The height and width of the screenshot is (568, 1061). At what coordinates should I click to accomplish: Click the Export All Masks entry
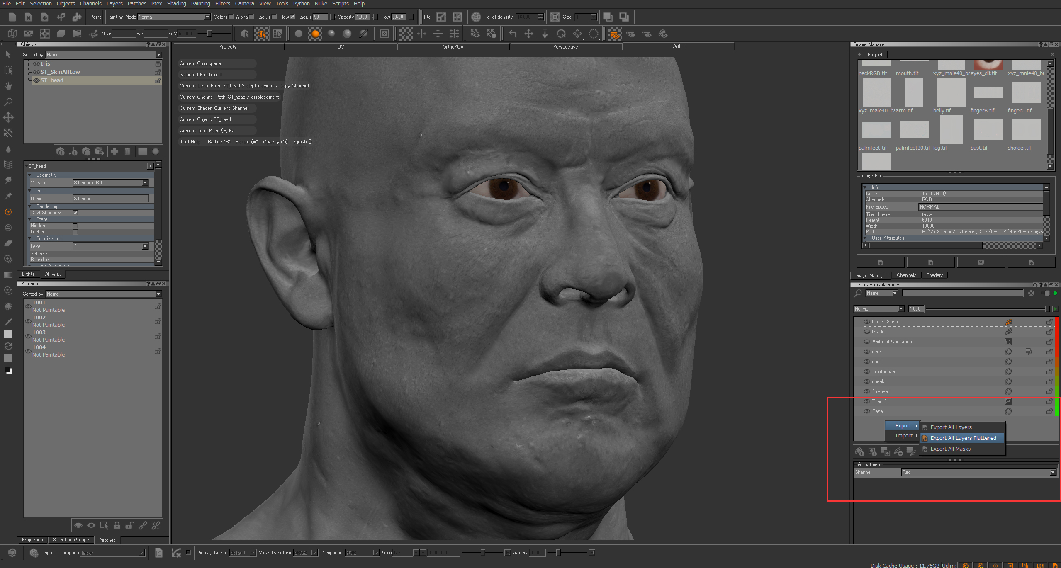pyautogui.click(x=950, y=449)
